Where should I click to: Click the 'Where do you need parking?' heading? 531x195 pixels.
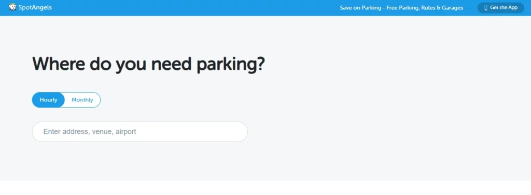148,64
